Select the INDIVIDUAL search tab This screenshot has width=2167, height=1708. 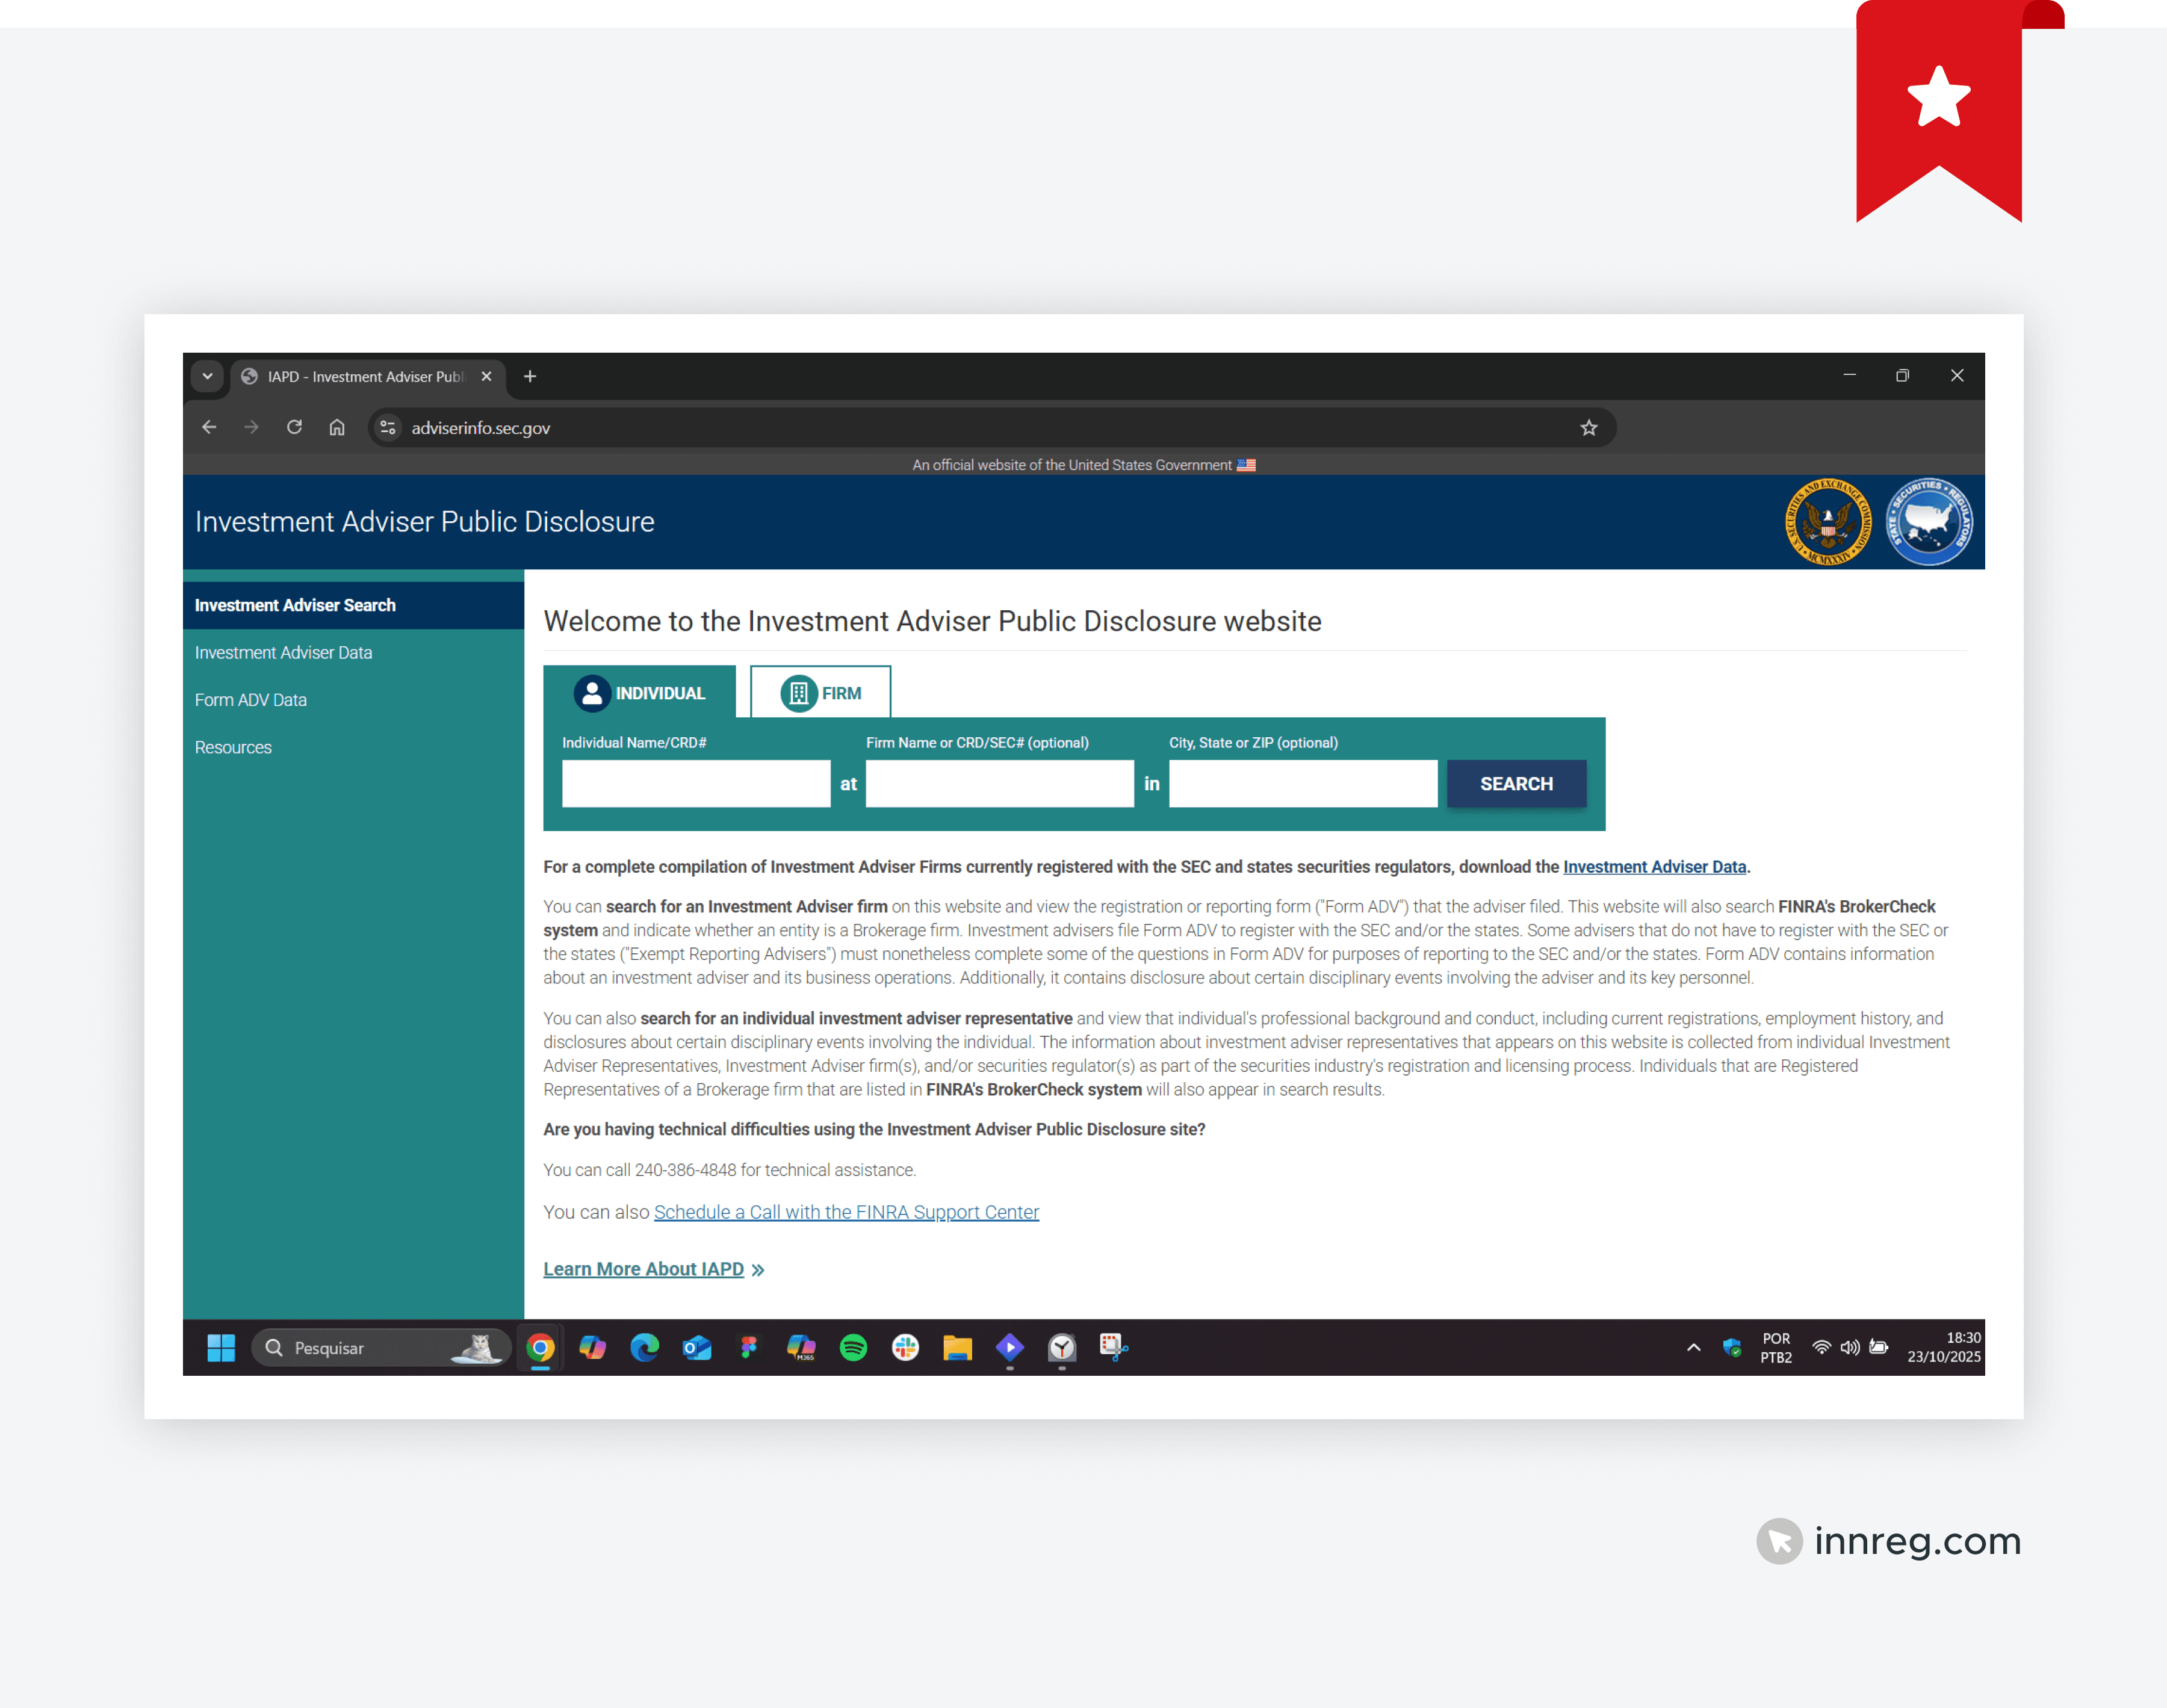[639, 692]
